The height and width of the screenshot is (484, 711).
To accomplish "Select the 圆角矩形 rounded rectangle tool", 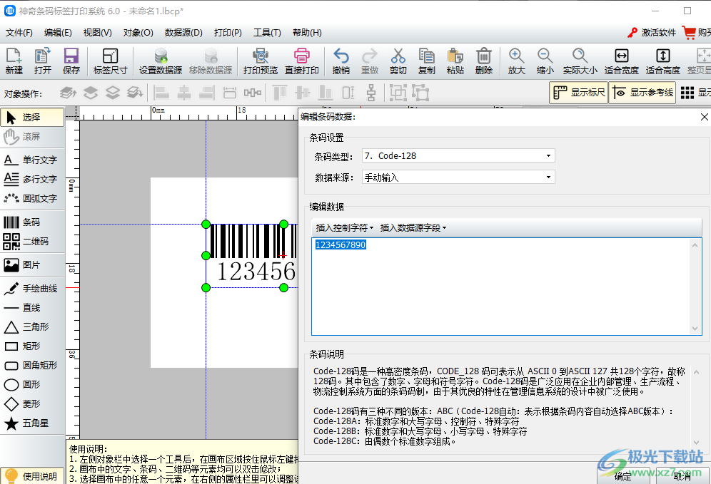I will click(31, 365).
